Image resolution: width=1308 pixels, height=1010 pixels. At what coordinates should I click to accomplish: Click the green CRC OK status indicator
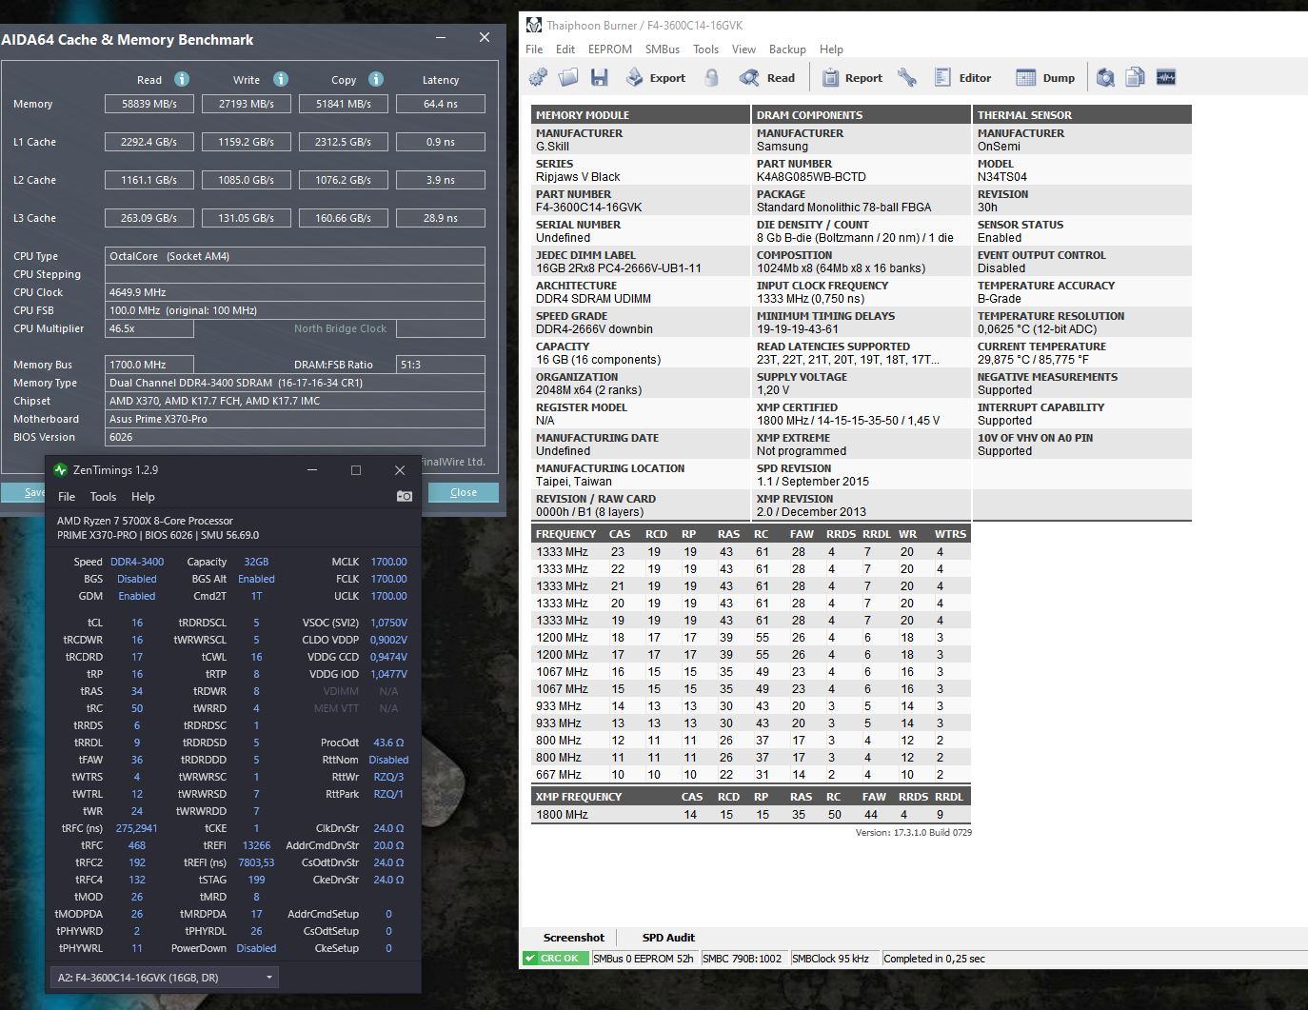point(554,959)
